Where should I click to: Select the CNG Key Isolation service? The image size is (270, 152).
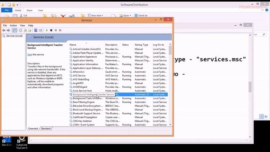[82, 121]
